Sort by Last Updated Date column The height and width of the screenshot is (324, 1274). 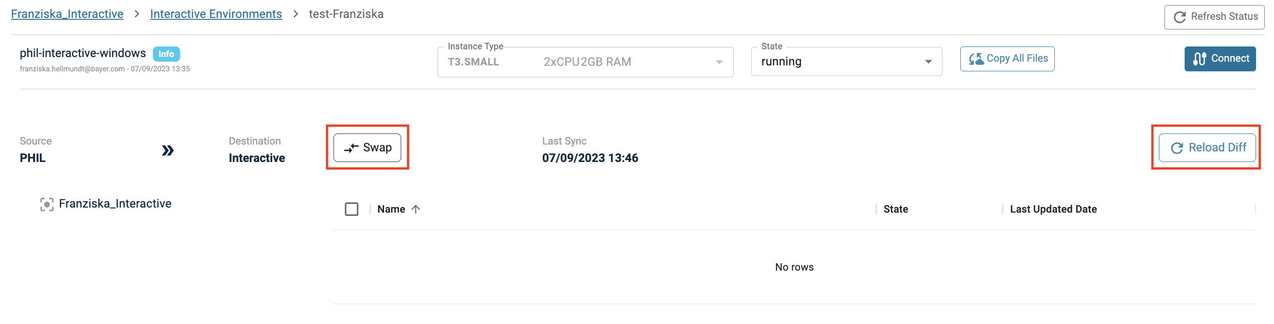[x=1053, y=209]
